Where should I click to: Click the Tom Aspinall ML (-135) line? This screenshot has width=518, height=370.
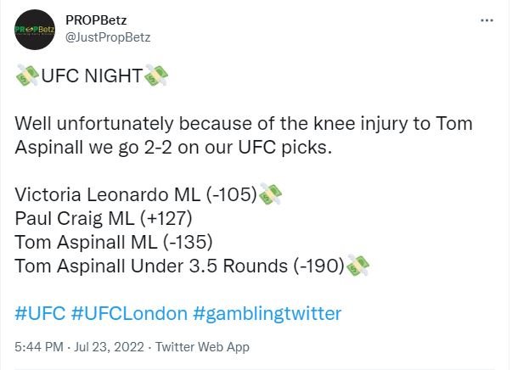(113, 242)
